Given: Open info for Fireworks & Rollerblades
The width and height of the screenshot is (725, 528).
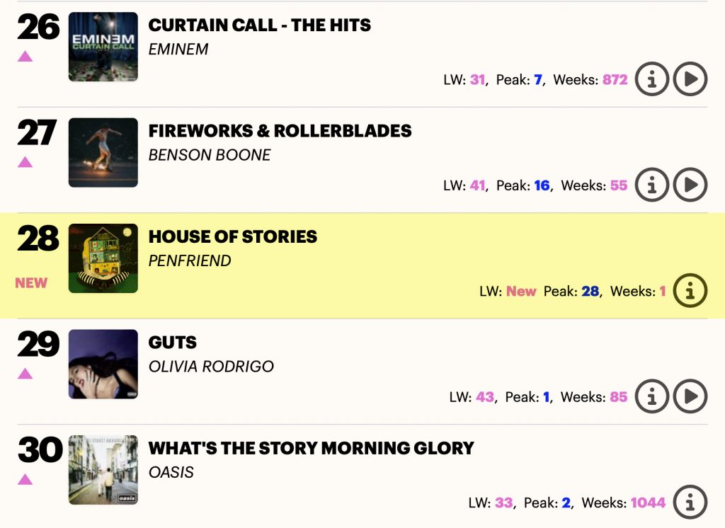Looking at the screenshot, I should pyautogui.click(x=652, y=185).
